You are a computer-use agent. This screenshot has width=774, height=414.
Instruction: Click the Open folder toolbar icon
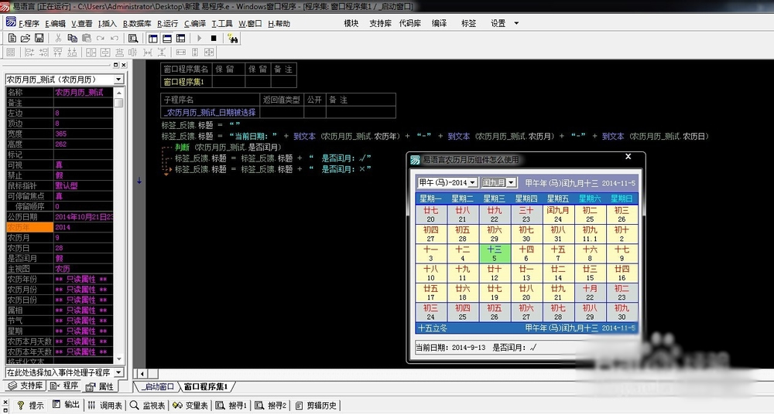point(26,39)
